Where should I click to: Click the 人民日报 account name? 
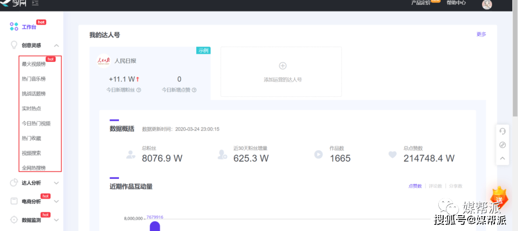tap(125, 61)
